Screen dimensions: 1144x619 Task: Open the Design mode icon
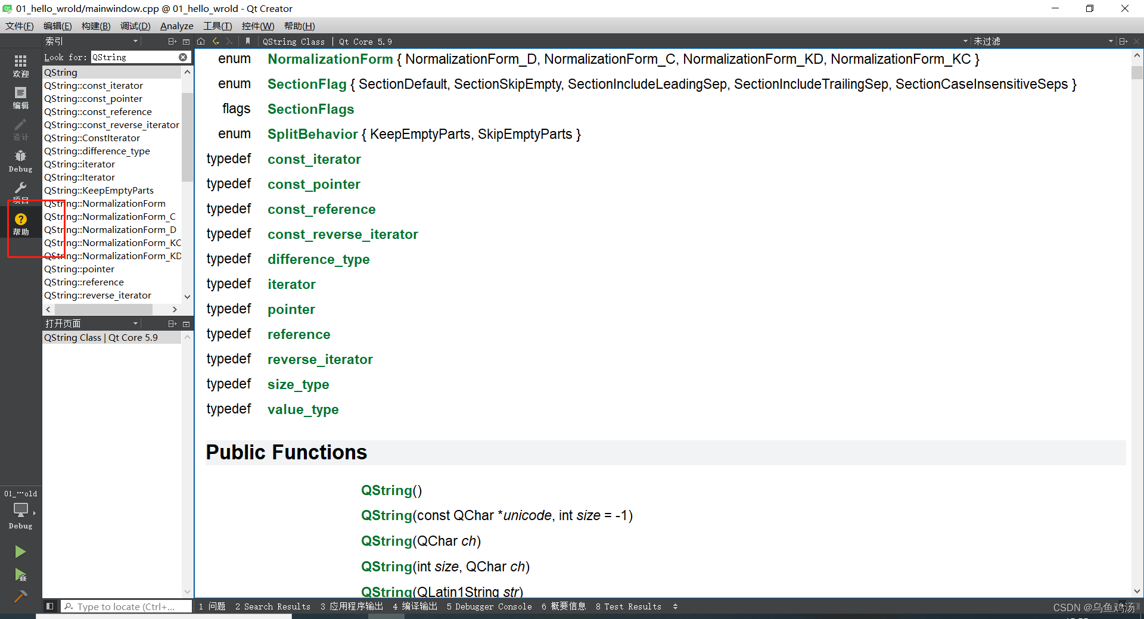point(20,129)
